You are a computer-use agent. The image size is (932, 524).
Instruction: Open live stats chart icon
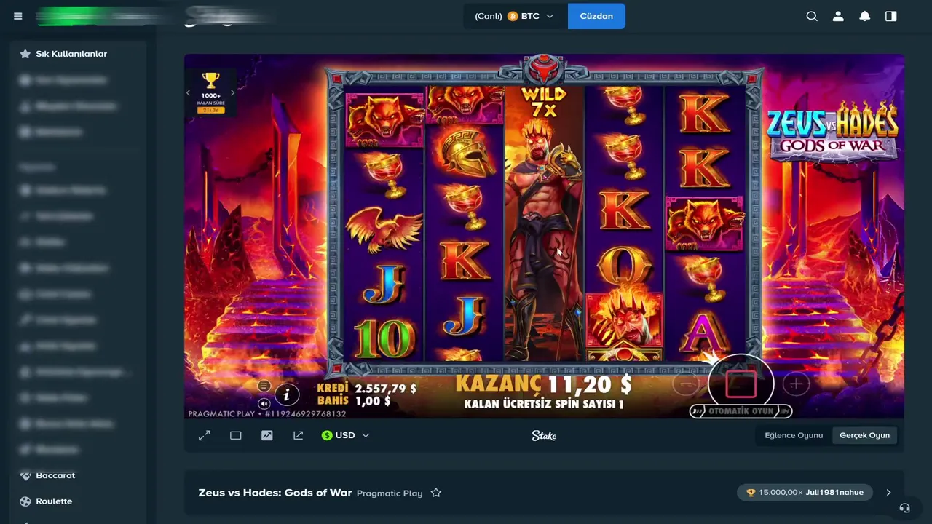tap(267, 435)
